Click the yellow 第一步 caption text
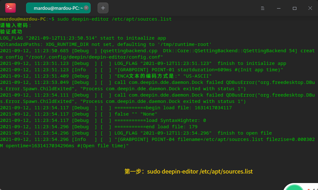The height and width of the screenshot is (190, 318). click(188, 172)
